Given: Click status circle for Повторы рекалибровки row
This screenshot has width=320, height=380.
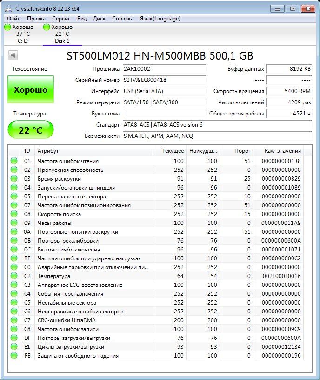Looking at the screenshot, I should [x=14, y=240].
